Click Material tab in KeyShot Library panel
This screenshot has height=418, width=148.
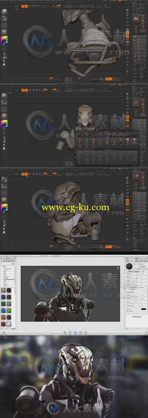click(1, 261)
